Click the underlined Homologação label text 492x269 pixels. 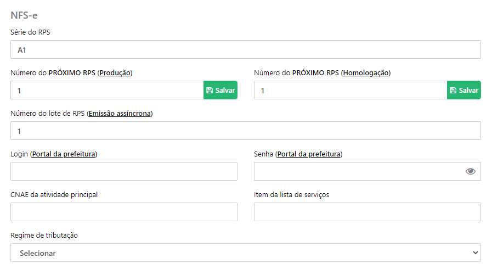(365, 73)
